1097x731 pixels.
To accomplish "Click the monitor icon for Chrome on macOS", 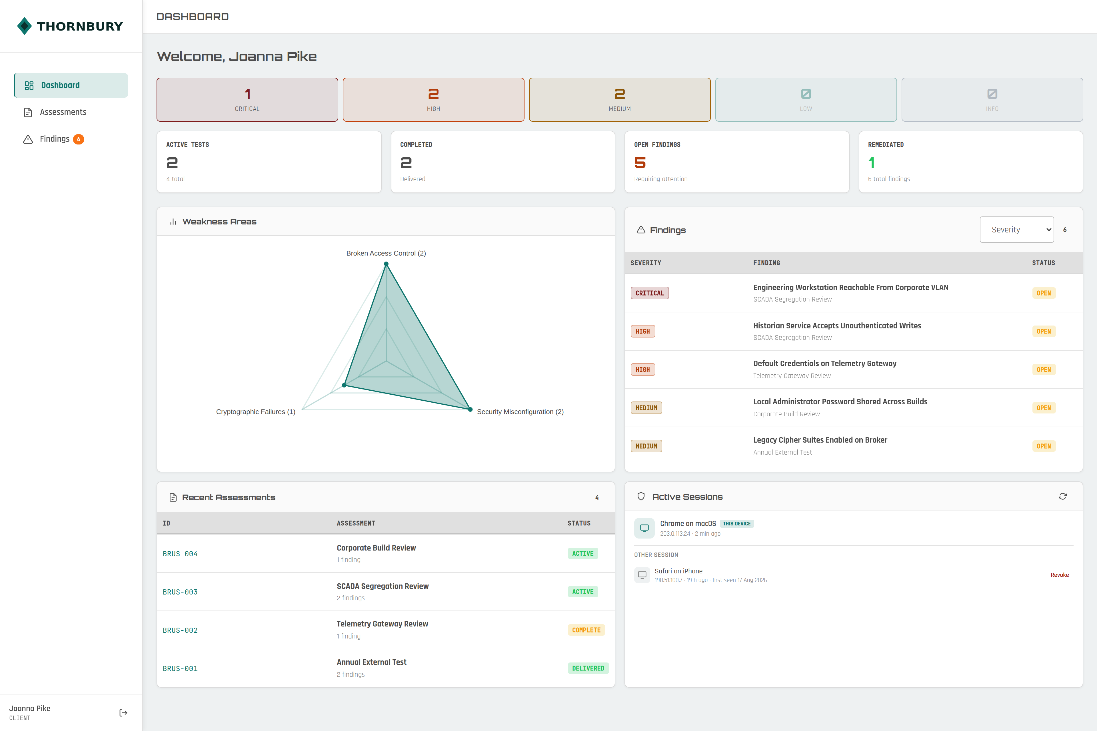I will coord(644,528).
